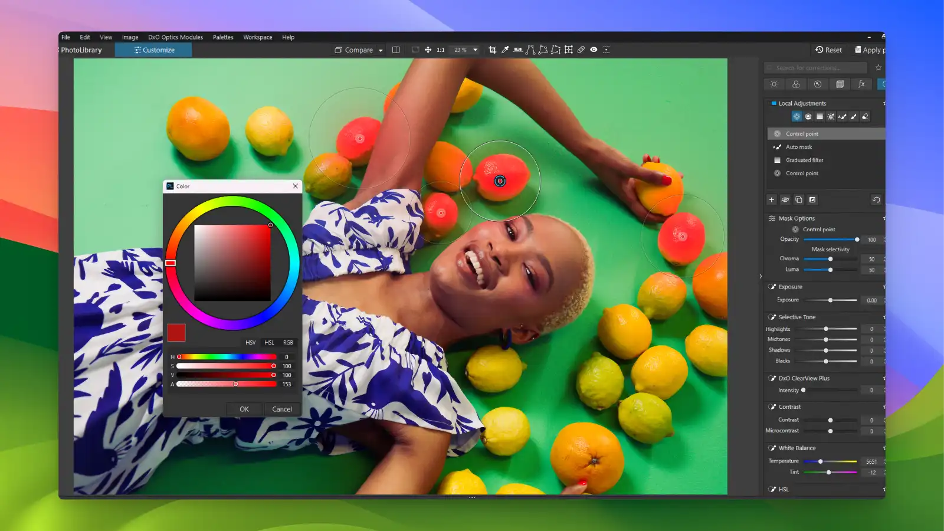This screenshot has height=531, width=944.
Task: Click the Opacity slider in Mask Options
Action: coord(830,240)
